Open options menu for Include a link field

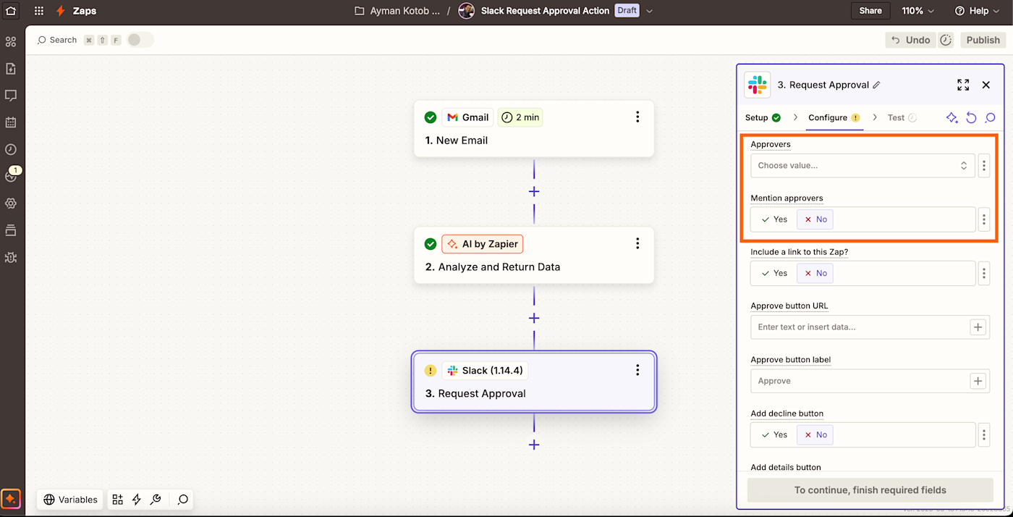pyautogui.click(x=983, y=273)
